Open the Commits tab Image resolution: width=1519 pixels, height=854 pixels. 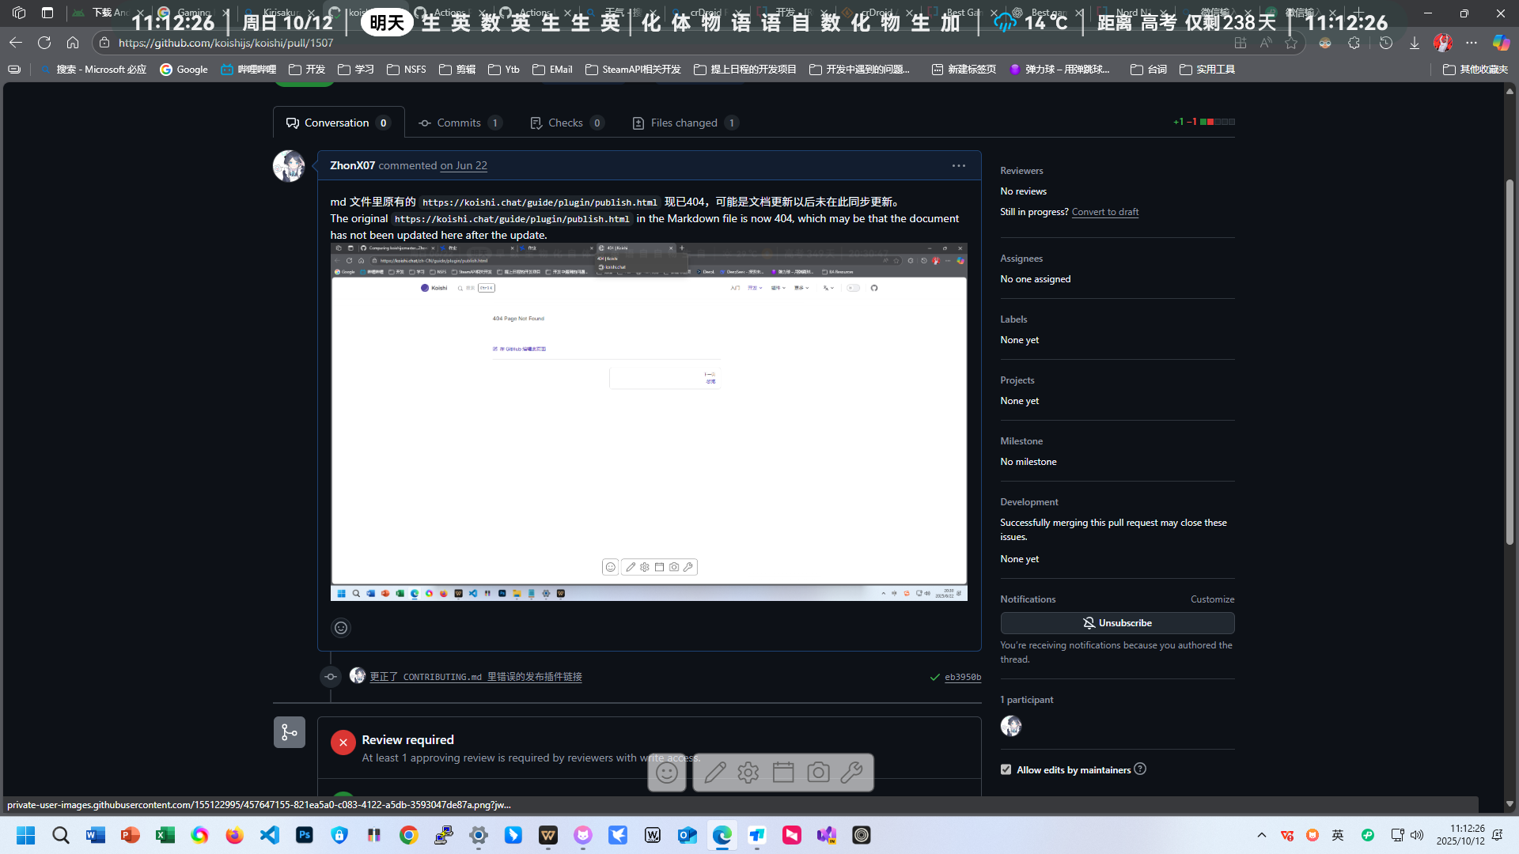coord(458,123)
